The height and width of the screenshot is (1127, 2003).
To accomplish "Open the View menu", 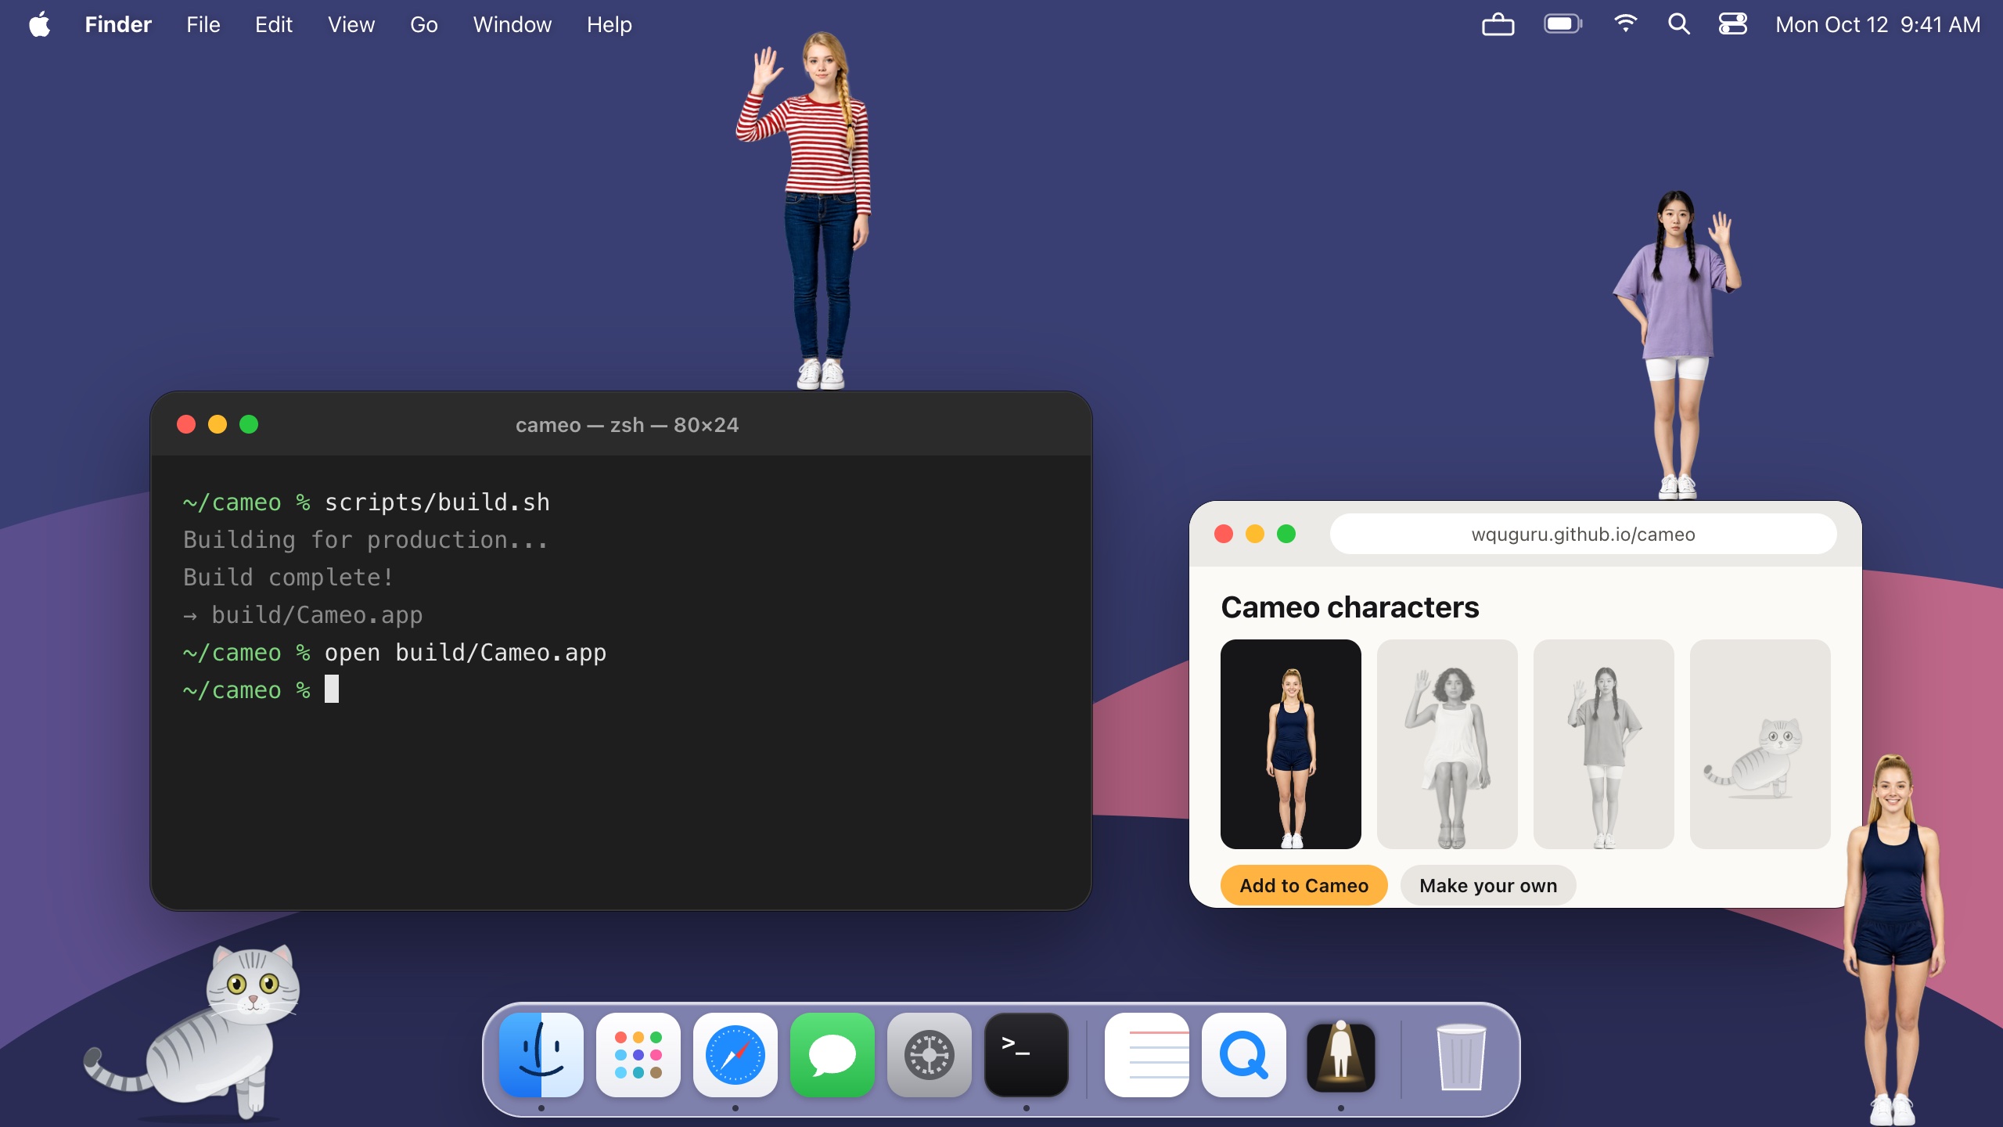I will point(351,24).
